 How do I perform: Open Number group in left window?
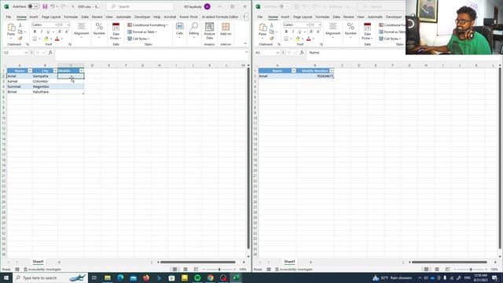99,31
